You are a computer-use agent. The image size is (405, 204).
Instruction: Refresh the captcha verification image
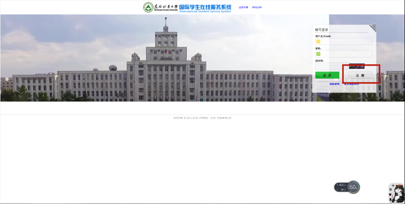click(356, 66)
